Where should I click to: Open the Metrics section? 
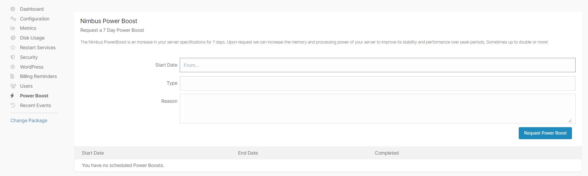28,28
